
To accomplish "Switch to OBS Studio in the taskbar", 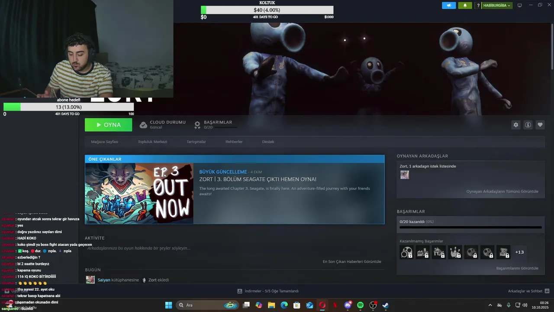I will click(373, 305).
